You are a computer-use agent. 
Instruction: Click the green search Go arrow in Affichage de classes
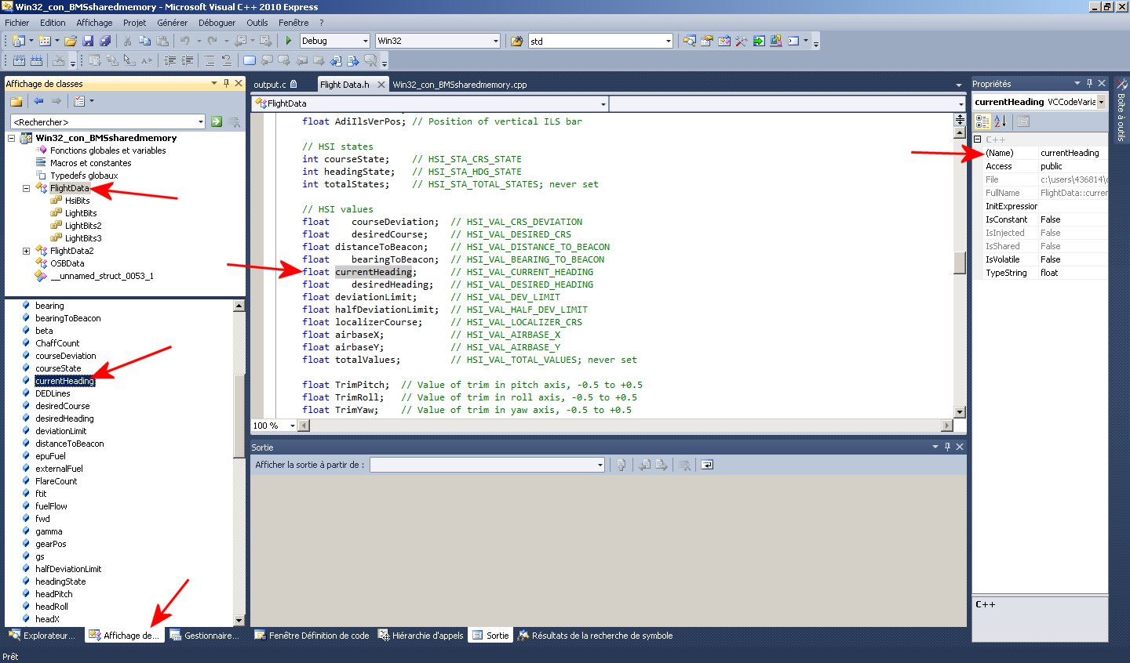click(x=217, y=121)
